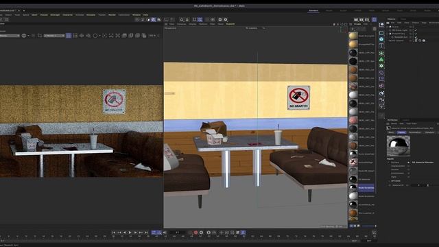Click the timeline current frame field
Viewport: 439px width, 247px height.
point(177,233)
